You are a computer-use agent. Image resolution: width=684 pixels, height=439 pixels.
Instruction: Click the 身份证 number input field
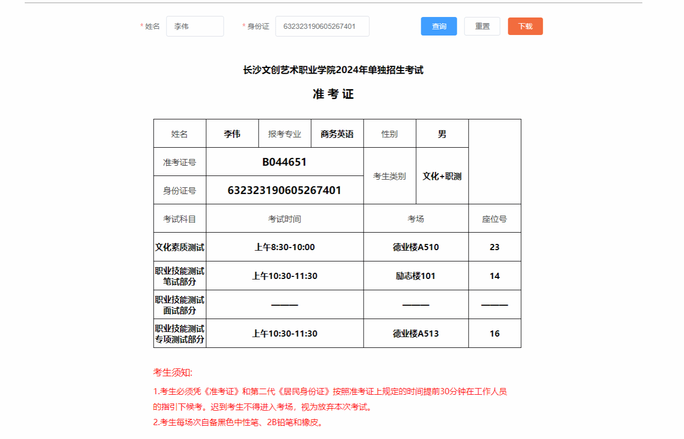pos(322,26)
